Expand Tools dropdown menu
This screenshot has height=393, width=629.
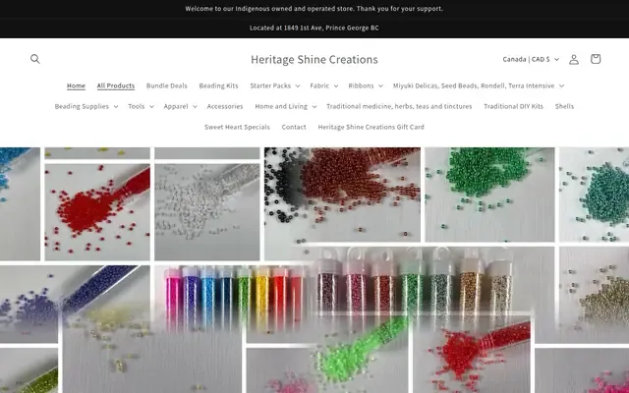(141, 106)
